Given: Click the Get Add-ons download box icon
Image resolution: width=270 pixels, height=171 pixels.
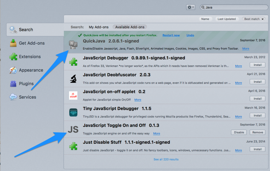Looking at the screenshot, I should click(x=13, y=43).
